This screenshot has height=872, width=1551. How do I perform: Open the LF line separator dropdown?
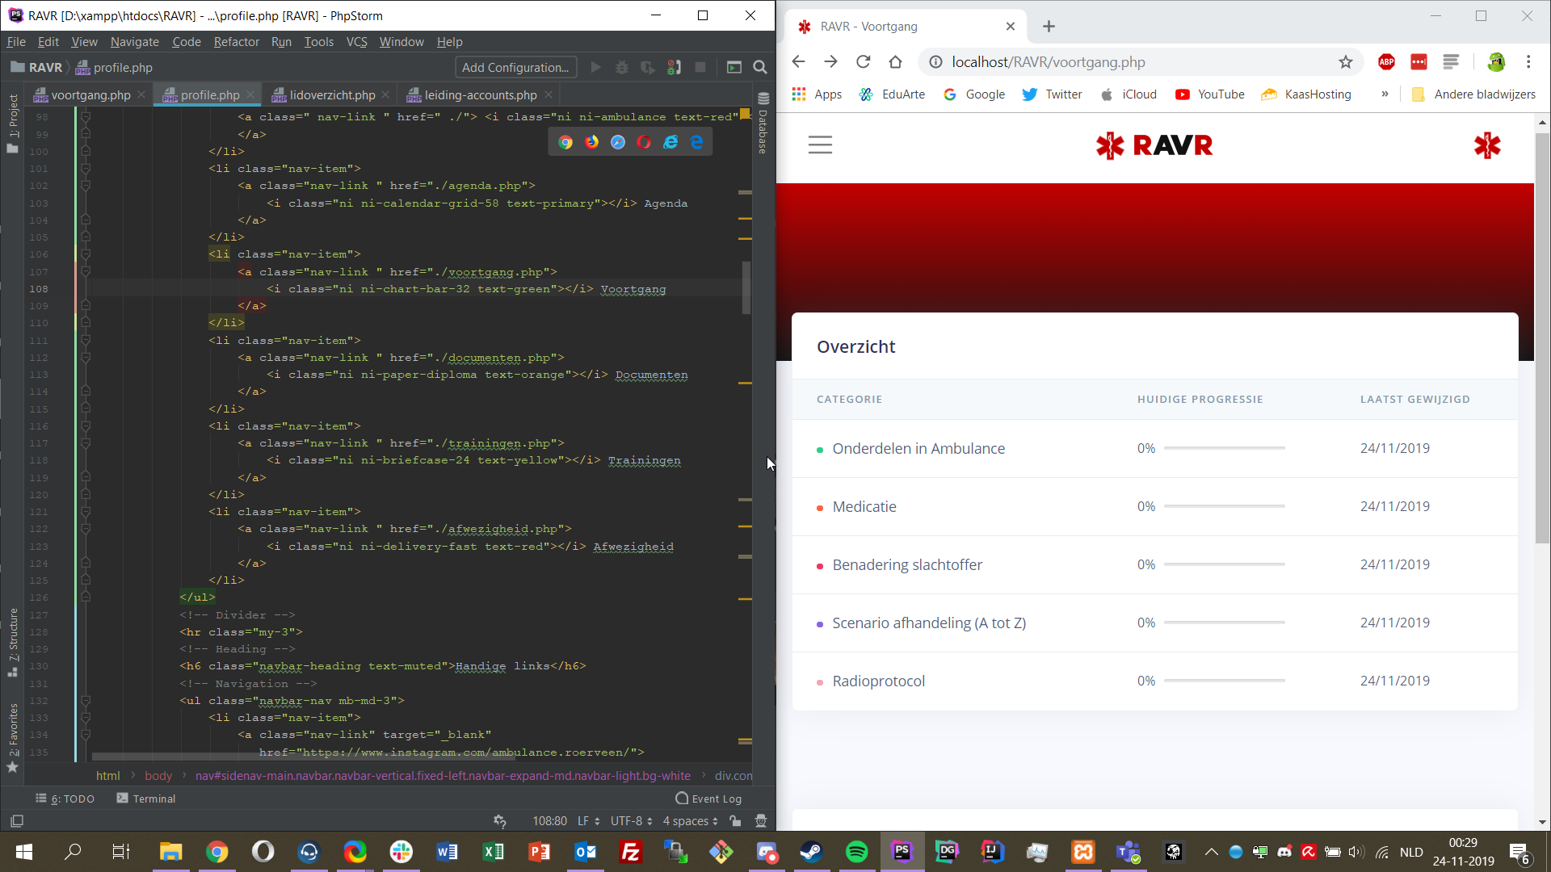point(588,821)
